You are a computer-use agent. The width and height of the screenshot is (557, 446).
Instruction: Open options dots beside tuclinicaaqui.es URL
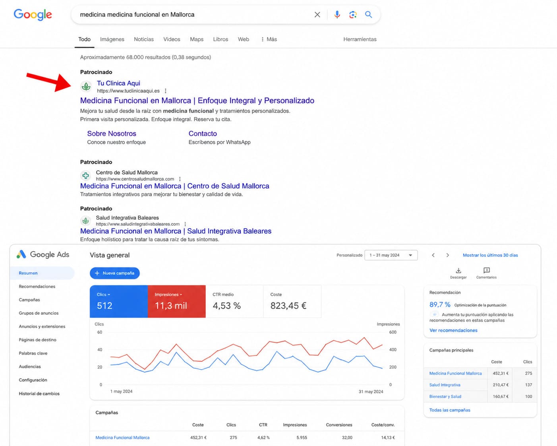click(x=166, y=91)
